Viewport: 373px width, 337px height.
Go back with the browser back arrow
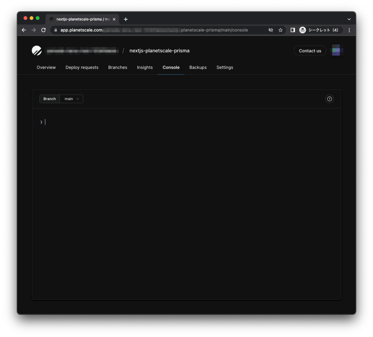(24, 30)
